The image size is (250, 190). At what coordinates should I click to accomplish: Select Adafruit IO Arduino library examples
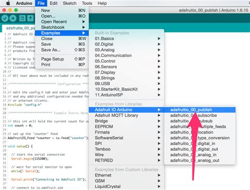point(127,110)
